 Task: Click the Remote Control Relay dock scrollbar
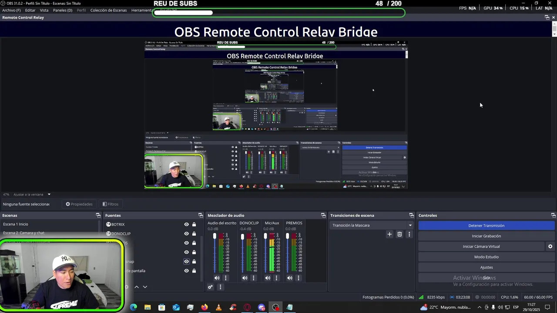pyautogui.click(x=554, y=29)
